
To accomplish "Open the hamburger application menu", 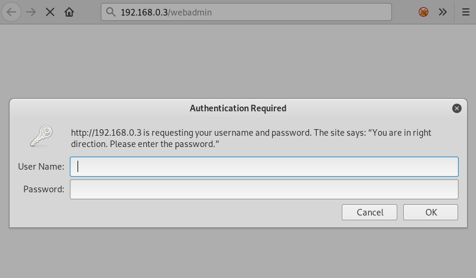I will coord(465,12).
